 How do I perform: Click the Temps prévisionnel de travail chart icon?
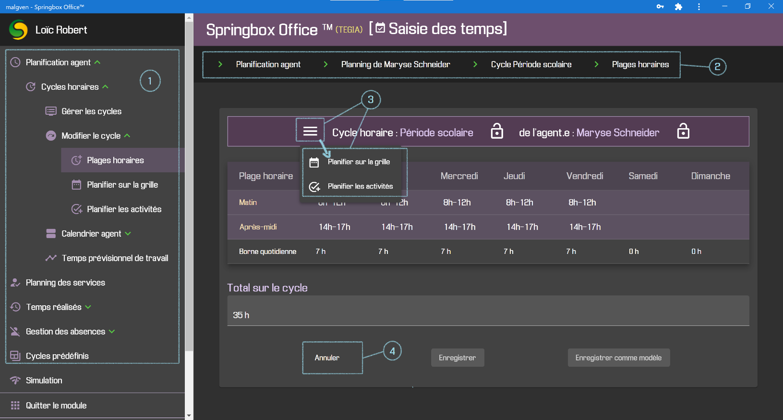[x=51, y=258]
